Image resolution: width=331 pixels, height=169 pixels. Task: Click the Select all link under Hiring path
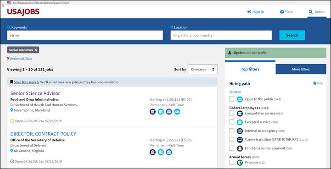point(235,92)
